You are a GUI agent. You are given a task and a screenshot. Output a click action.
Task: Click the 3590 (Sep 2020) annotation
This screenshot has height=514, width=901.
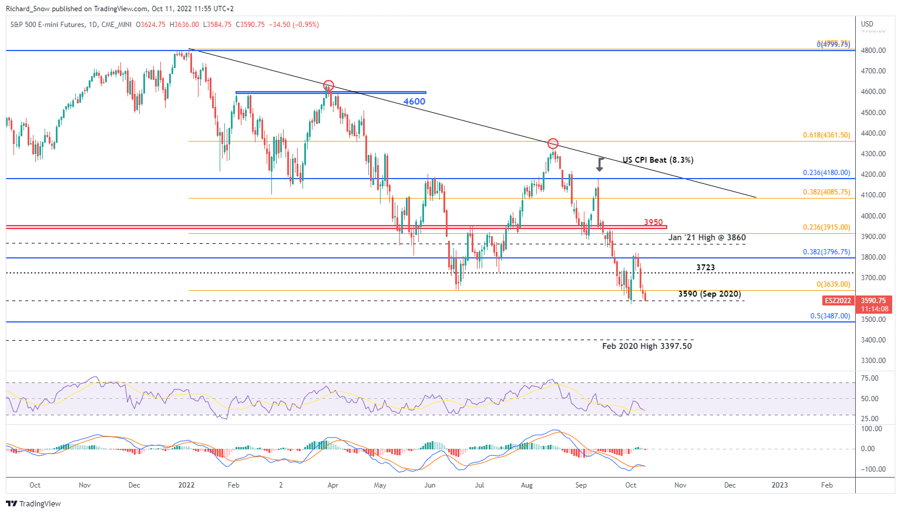point(709,294)
